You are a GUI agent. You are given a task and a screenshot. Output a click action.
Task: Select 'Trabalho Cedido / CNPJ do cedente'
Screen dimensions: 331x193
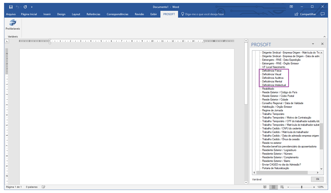282,128
